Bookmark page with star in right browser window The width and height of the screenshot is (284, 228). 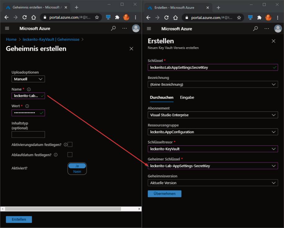click(239, 18)
